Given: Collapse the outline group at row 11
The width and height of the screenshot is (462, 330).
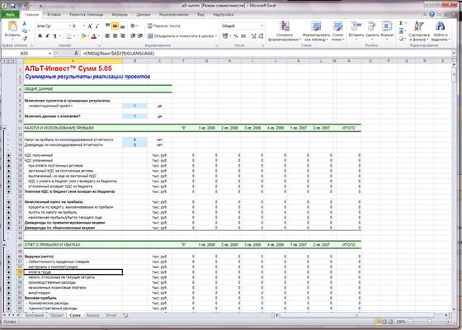Looking at the screenshot, I should [x=4, y=128].
